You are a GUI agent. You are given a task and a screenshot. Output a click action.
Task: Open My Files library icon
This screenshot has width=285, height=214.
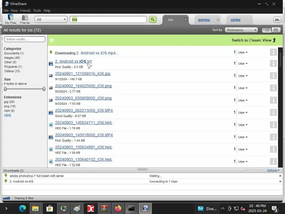(11, 19)
